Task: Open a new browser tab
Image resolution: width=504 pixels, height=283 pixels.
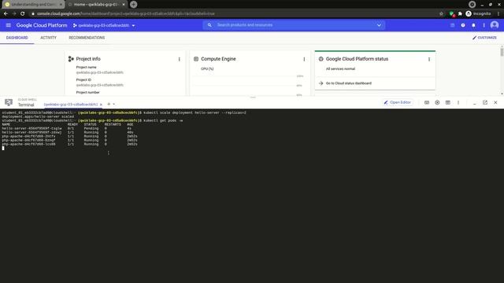Action: coord(134,5)
